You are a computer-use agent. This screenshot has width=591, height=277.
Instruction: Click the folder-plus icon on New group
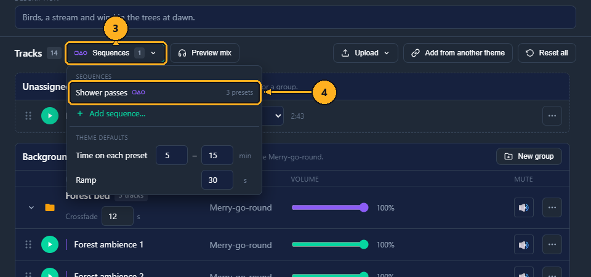coord(509,156)
